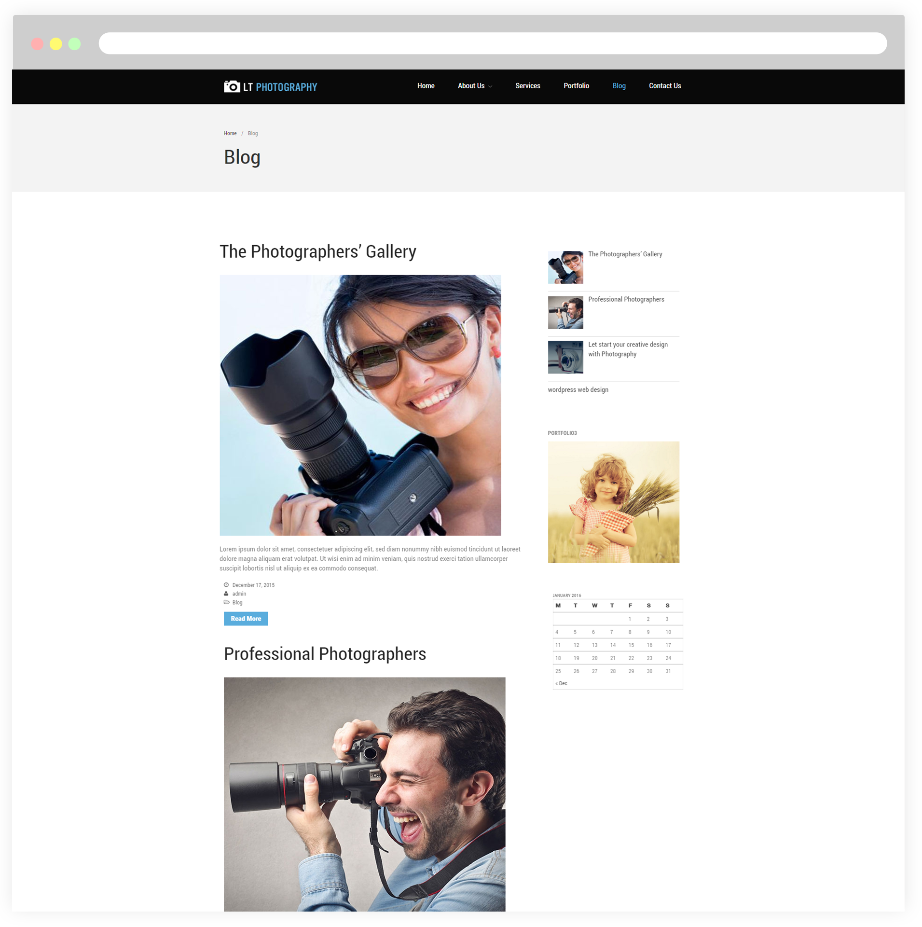Click calendar day 27
This screenshot has height=927, width=922.
tap(594, 671)
